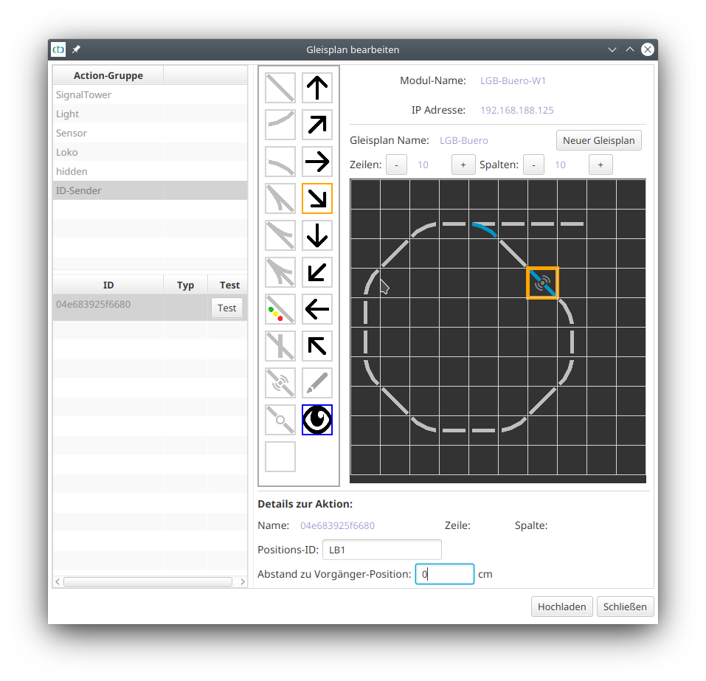Select the straight track piece tool
This screenshot has height=681, width=706.
(280, 88)
